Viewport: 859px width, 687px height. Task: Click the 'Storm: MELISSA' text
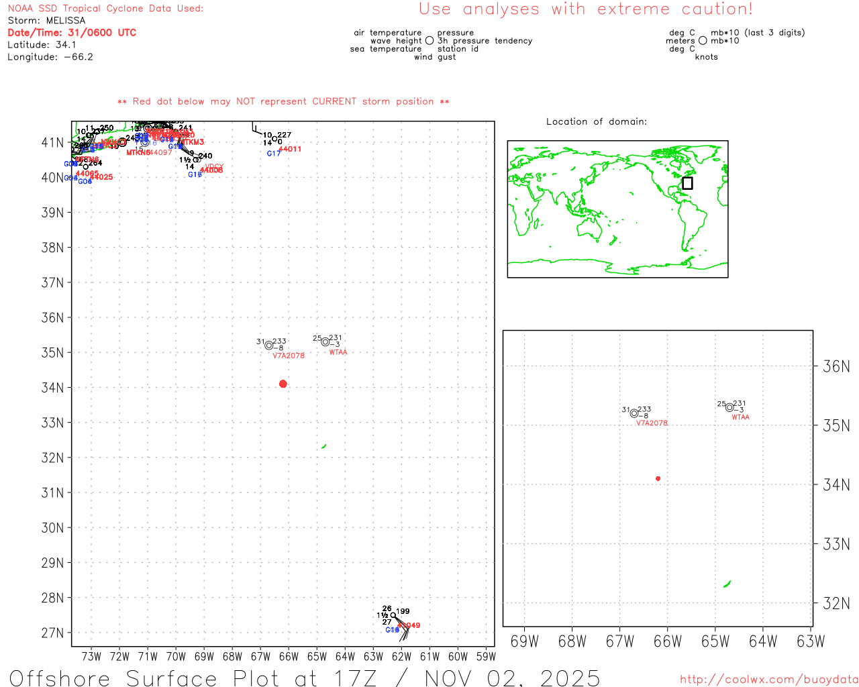(x=46, y=21)
